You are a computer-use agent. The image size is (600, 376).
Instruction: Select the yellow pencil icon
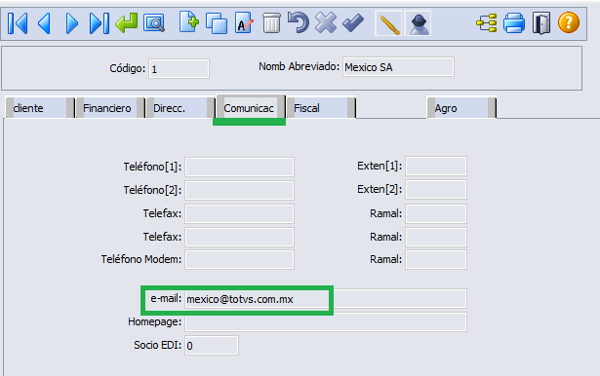tap(388, 23)
